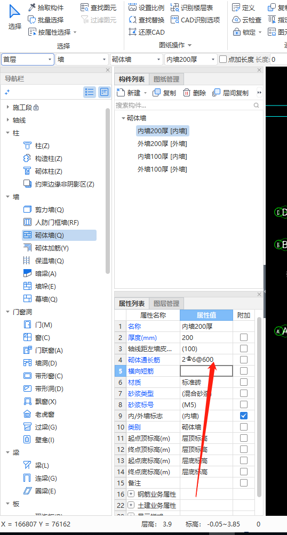This screenshot has height=535, width=287.
Task: Tick 附加 checkbox for 备注 row
Action: click(x=244, y=483)
